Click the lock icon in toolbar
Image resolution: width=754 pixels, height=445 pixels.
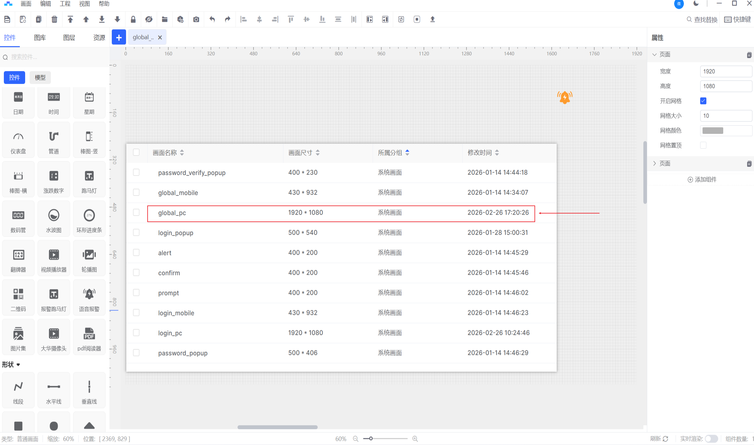click(x=133, y=20)
